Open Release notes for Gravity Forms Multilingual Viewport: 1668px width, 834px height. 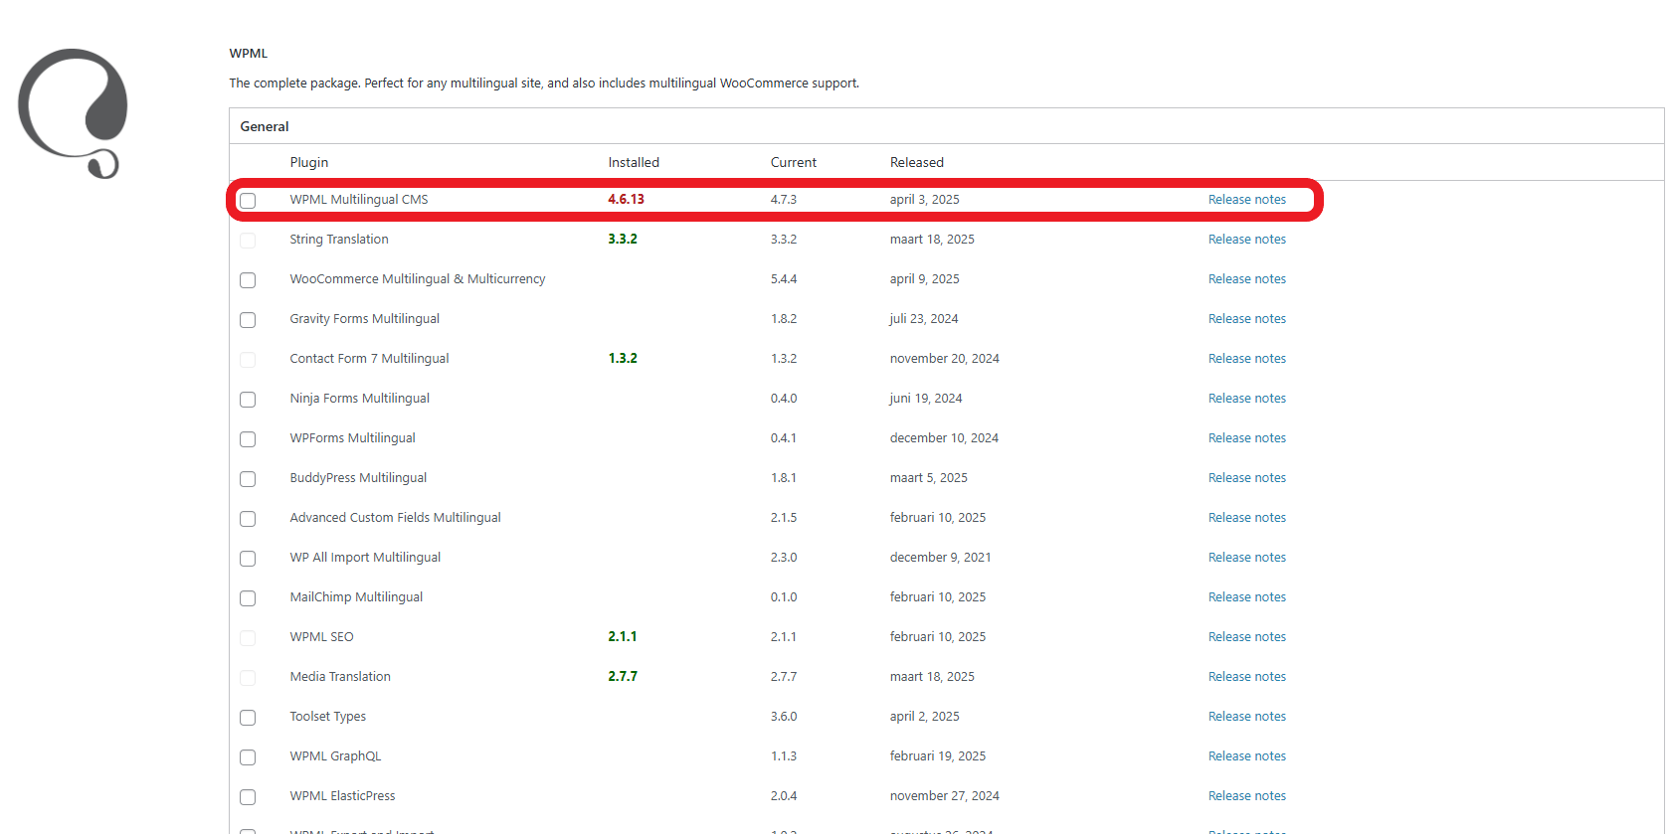pyautogui.click(x=1247, y=319)
